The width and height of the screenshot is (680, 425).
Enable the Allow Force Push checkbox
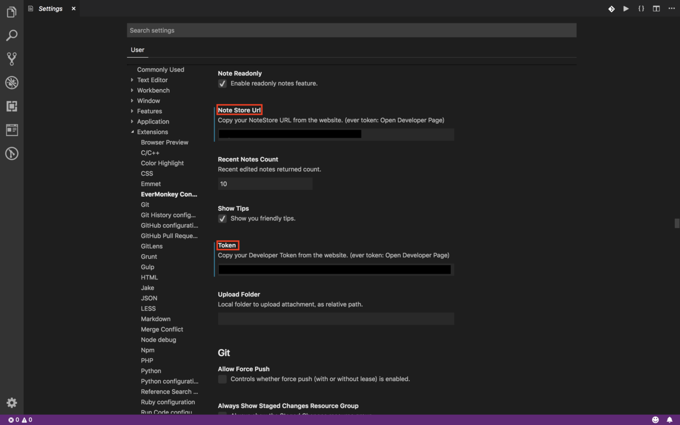pos(222,379)
